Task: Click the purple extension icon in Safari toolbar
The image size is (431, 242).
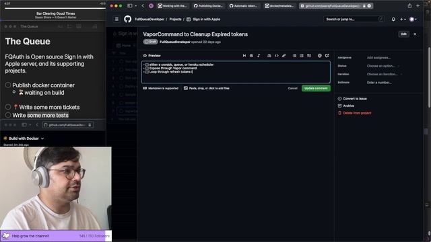Action: 151,5
